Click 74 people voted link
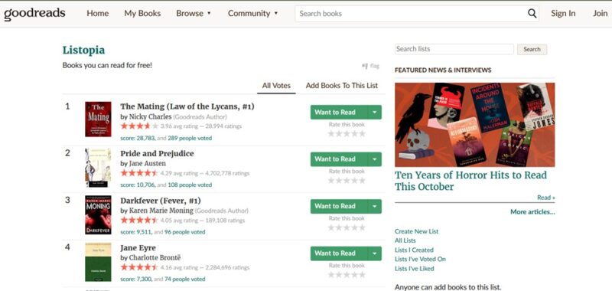This screenshot has height=291, width=612. pos(184,280)
